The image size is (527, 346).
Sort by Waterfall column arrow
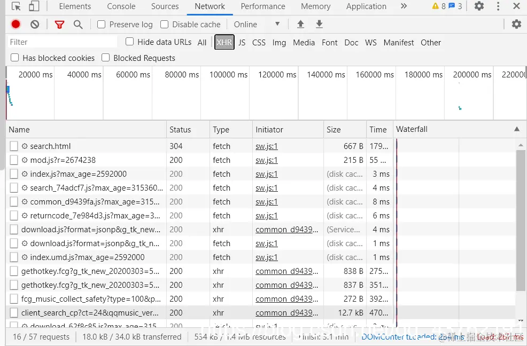[x=517, y=129]
